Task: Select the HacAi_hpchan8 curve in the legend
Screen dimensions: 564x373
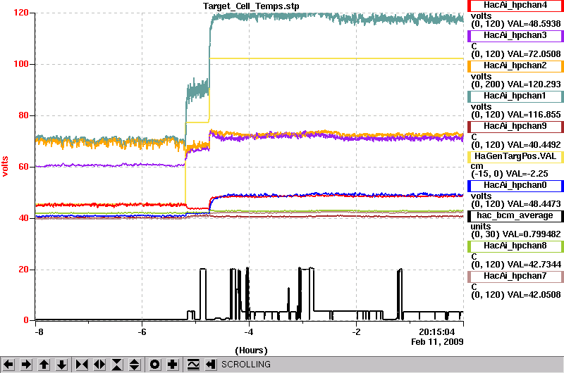Action: point(515,246)
